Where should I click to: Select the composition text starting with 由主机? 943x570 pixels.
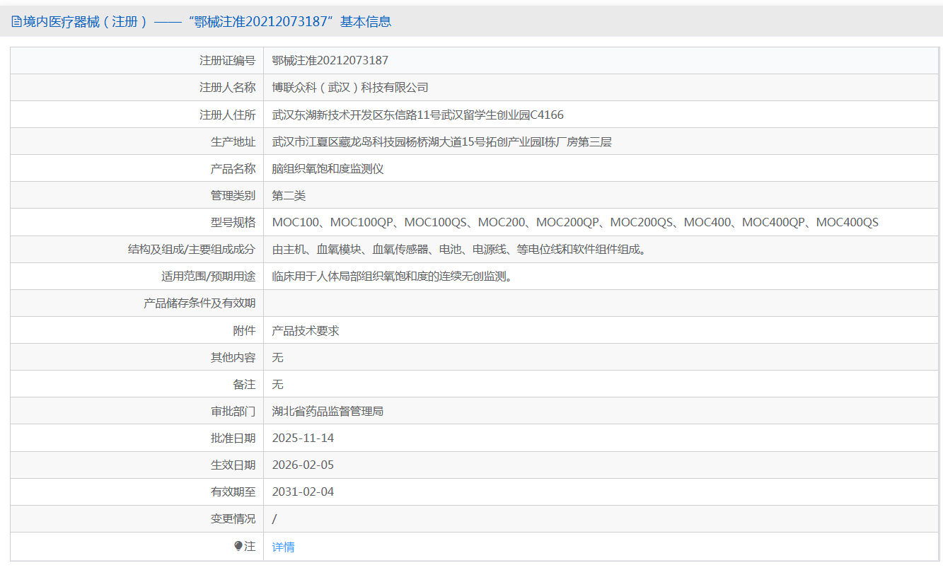pyautogui.click(x=459, y=249)
